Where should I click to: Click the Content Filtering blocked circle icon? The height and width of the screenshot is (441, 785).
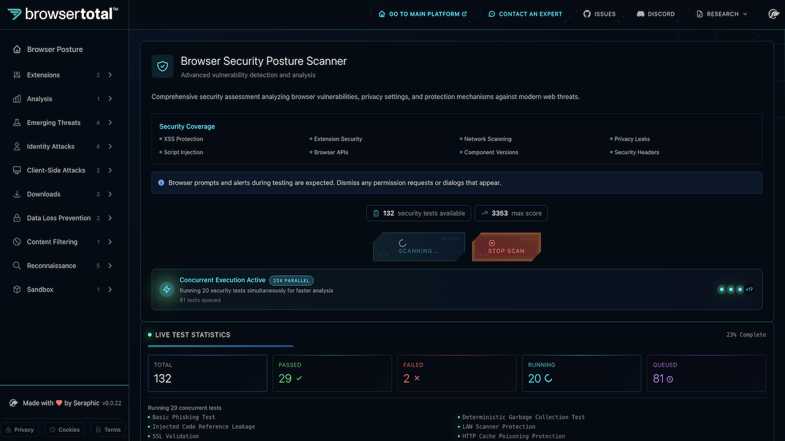[x=17, y=242]
